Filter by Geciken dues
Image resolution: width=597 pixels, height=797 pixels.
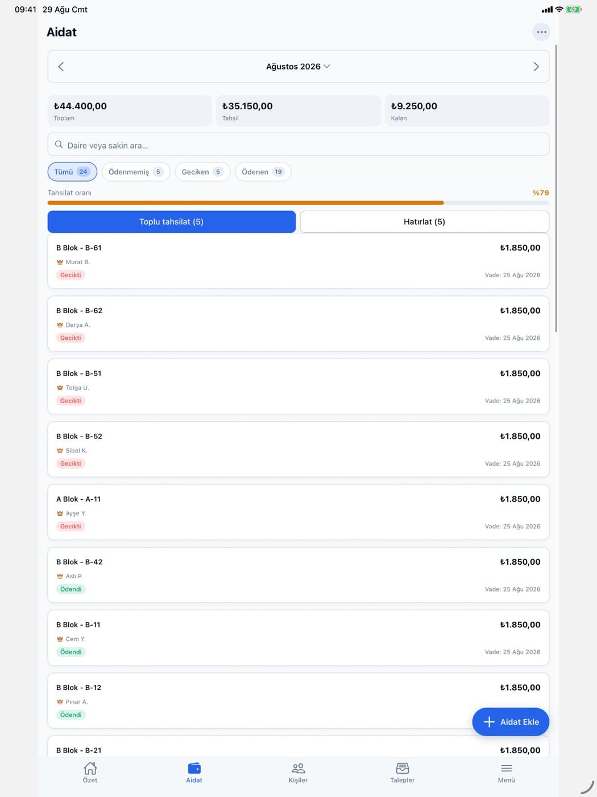click(x=202, y=172)
